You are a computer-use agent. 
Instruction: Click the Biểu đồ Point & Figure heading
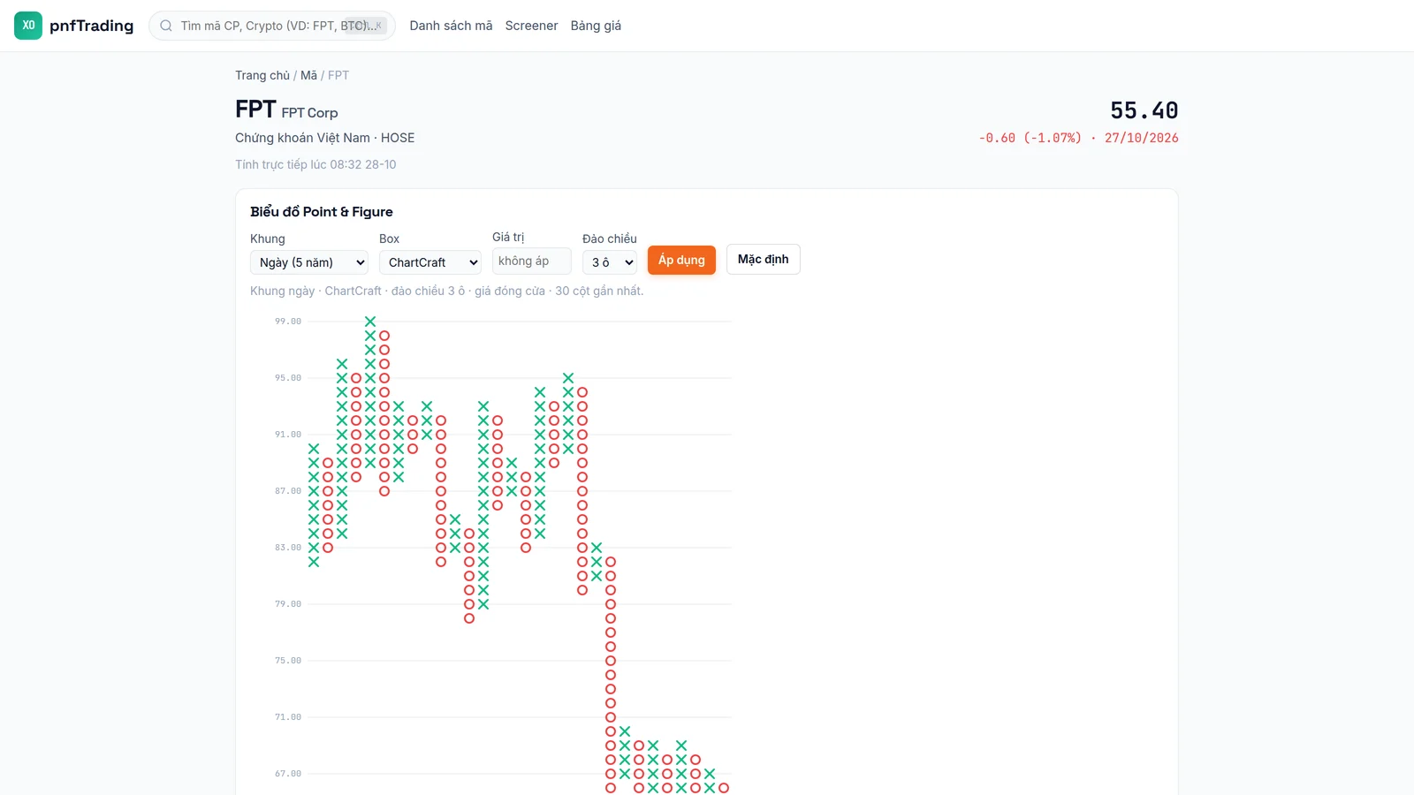tap(322, 211)
